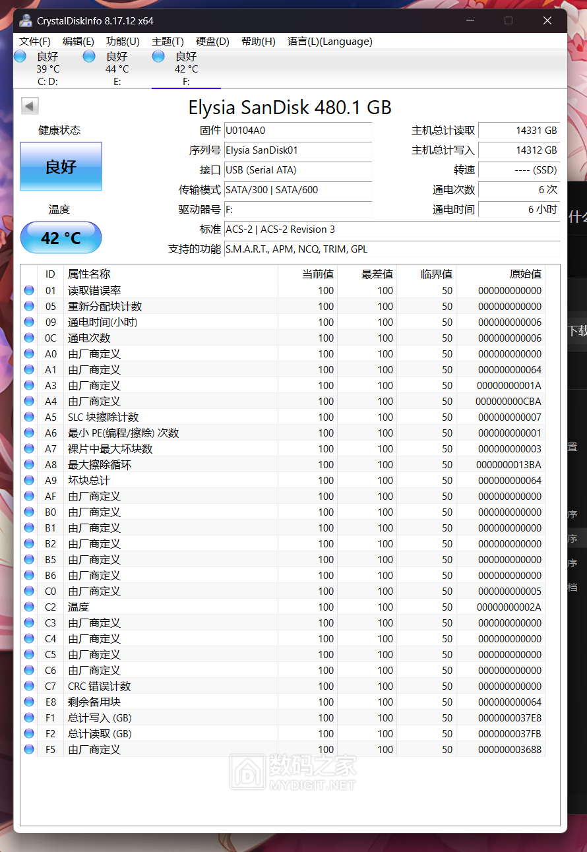
Task: Click the status orb for 总计写入 (GB)
Action: 29,717
